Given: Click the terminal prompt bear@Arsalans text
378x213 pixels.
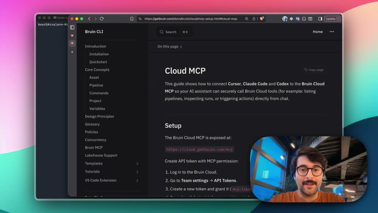Looking at the screenshot, I should tap(53, 25).
